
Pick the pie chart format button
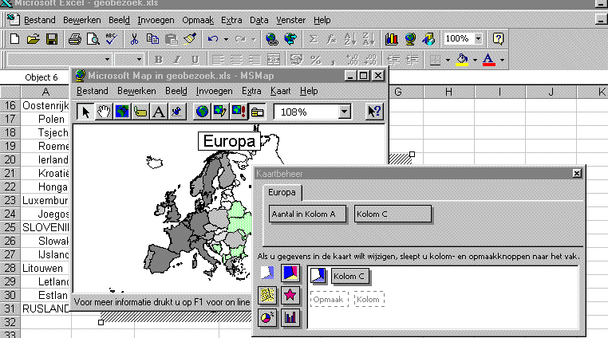coord(267,318)
